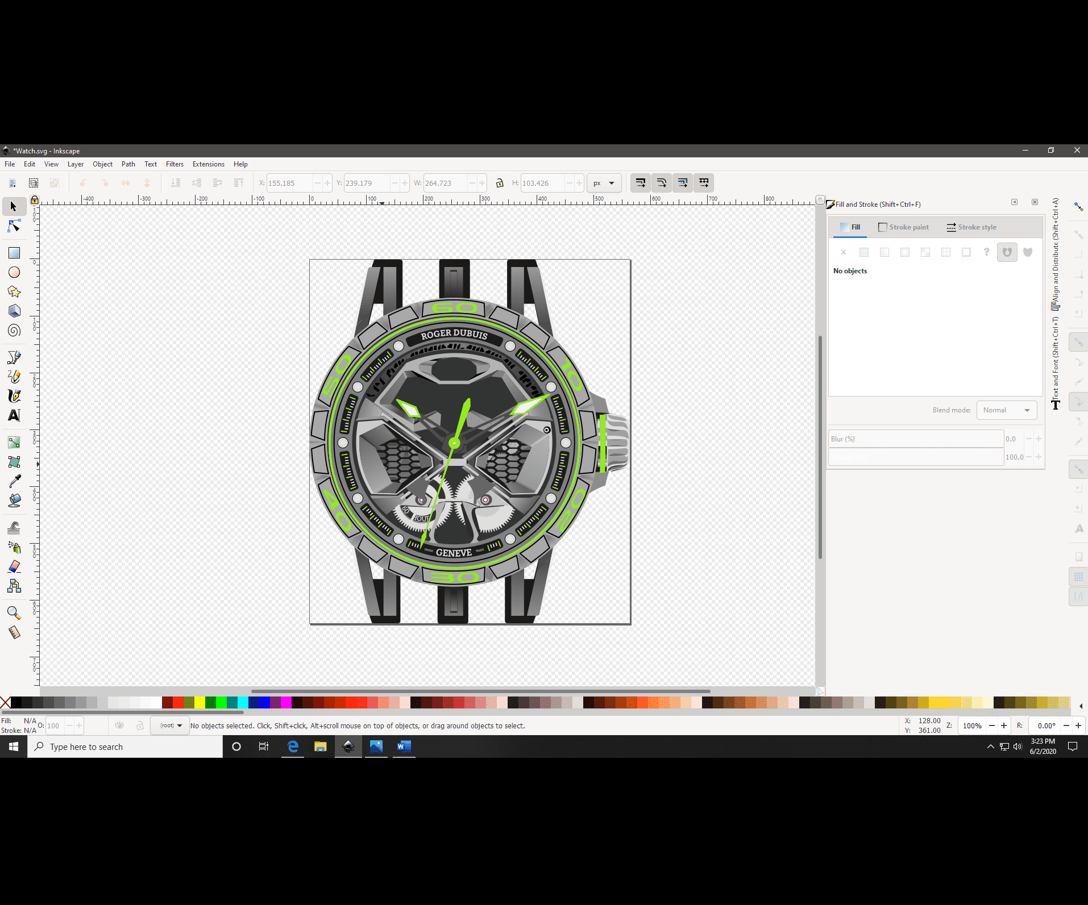Toggle scale stroke width with object
Image resolution: width=1088 pixels, height=905 pixels.
(641, 183)
